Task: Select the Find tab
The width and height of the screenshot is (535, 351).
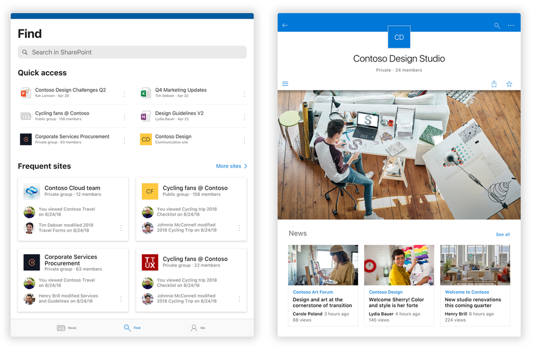Action: (132, 328)
